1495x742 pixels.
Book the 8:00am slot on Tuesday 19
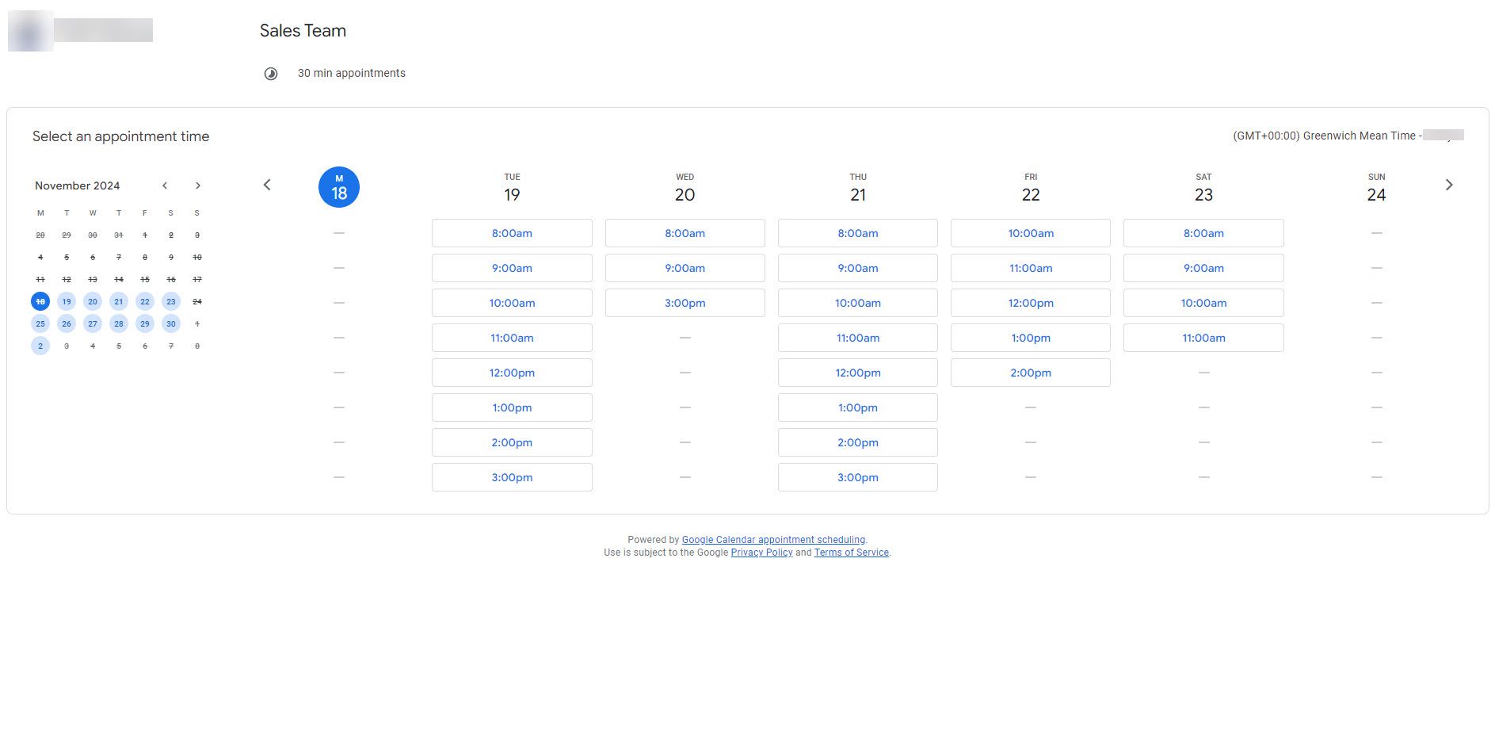[511, 233]
